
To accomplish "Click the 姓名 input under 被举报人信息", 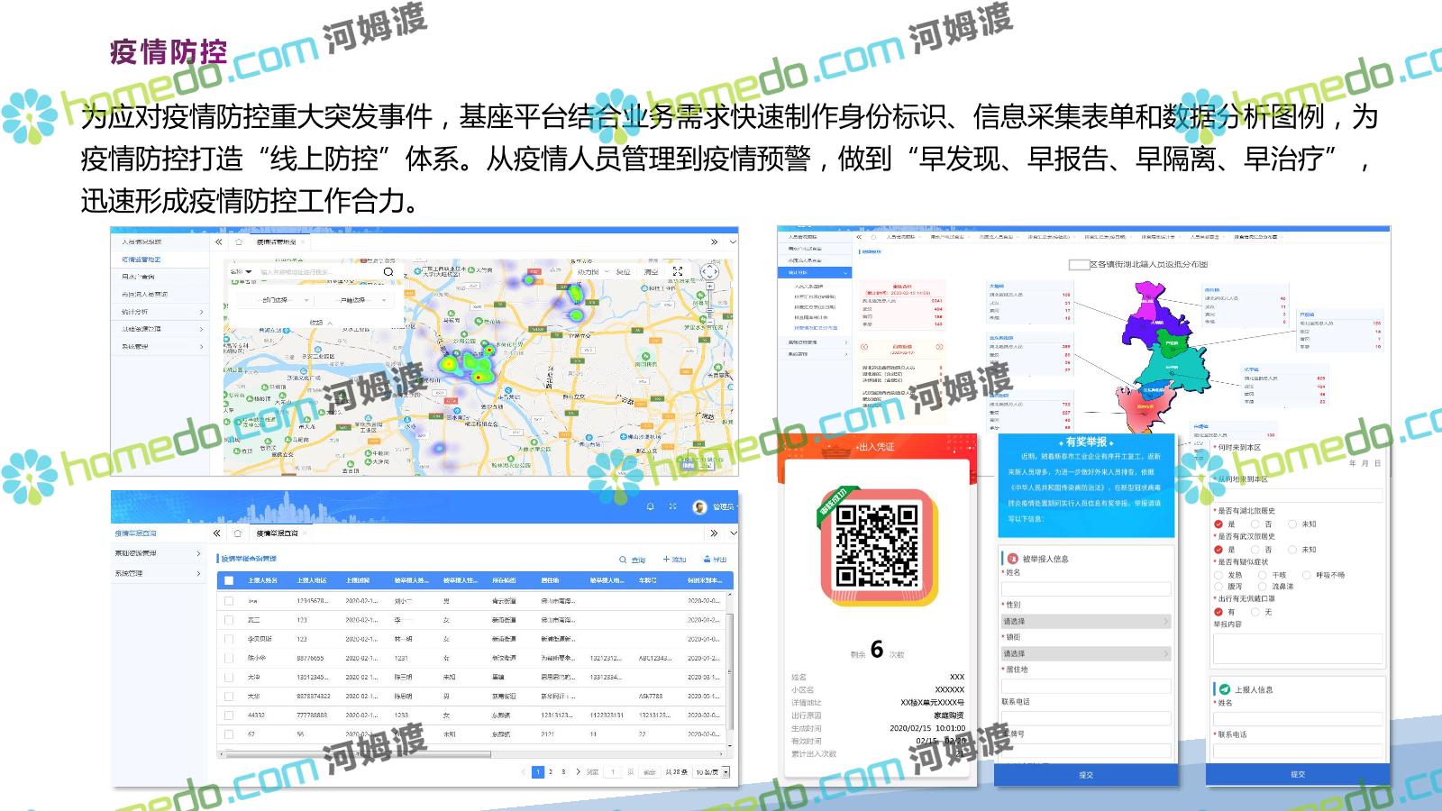I will coord(1086,588).
